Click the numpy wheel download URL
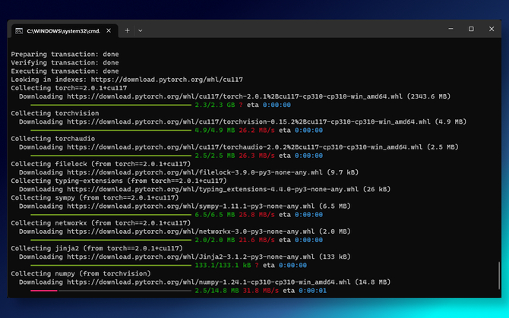 pyautogui.click(x=209, y=282)
